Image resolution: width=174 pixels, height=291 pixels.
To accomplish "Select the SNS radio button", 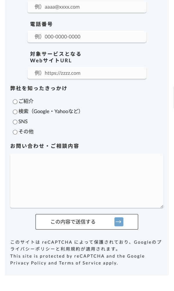I will point(15,122).
